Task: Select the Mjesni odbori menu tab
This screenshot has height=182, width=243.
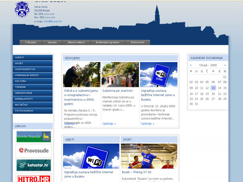Action: [76, 42]
